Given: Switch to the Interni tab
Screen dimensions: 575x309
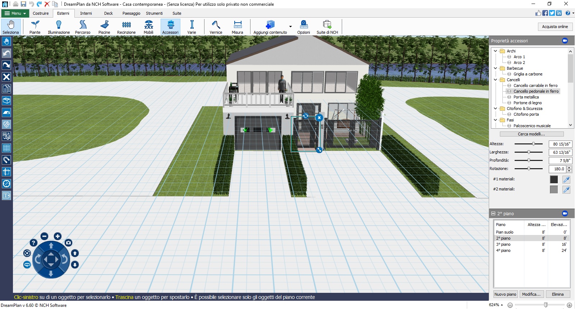Looking at the screenshot, I should coord(86,13).
